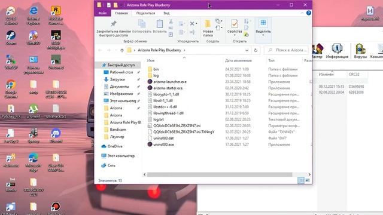Click the horizontal scrollbar in file list
Image resolution: width=383 pixels, height=215 pixels.
tap(220, 174)
